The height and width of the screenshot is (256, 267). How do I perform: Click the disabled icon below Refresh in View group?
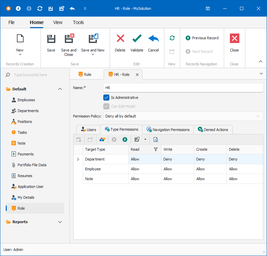(172, 51)
